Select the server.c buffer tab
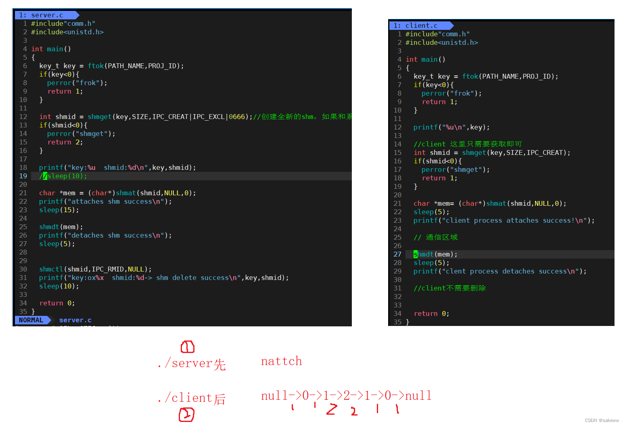Viewport: 625px width, 426px height. [x=46, y=15]
